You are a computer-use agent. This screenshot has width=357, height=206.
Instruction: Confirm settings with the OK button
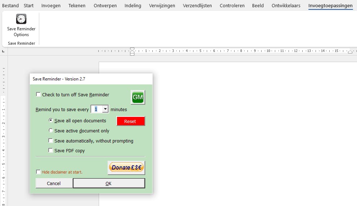[x=109, y=183]
